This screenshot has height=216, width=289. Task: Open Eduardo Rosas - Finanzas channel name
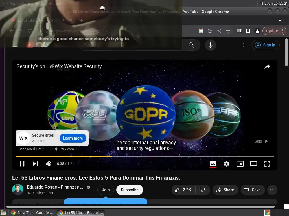pyautogui.click(x=55, y=187)
